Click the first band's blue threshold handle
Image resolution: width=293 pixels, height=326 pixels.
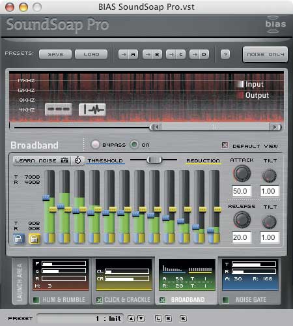click(x=46, y=198)
